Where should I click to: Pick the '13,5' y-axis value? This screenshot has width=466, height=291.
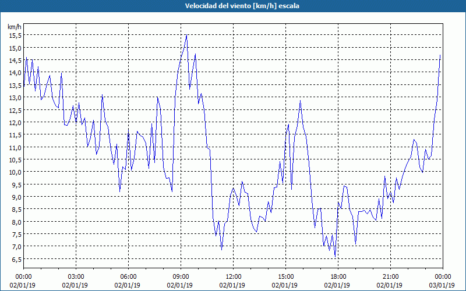click(x=15, y=85)
